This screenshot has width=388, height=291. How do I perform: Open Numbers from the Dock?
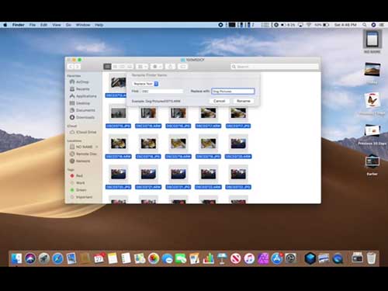pyautogui.click(x=208, y=258)
